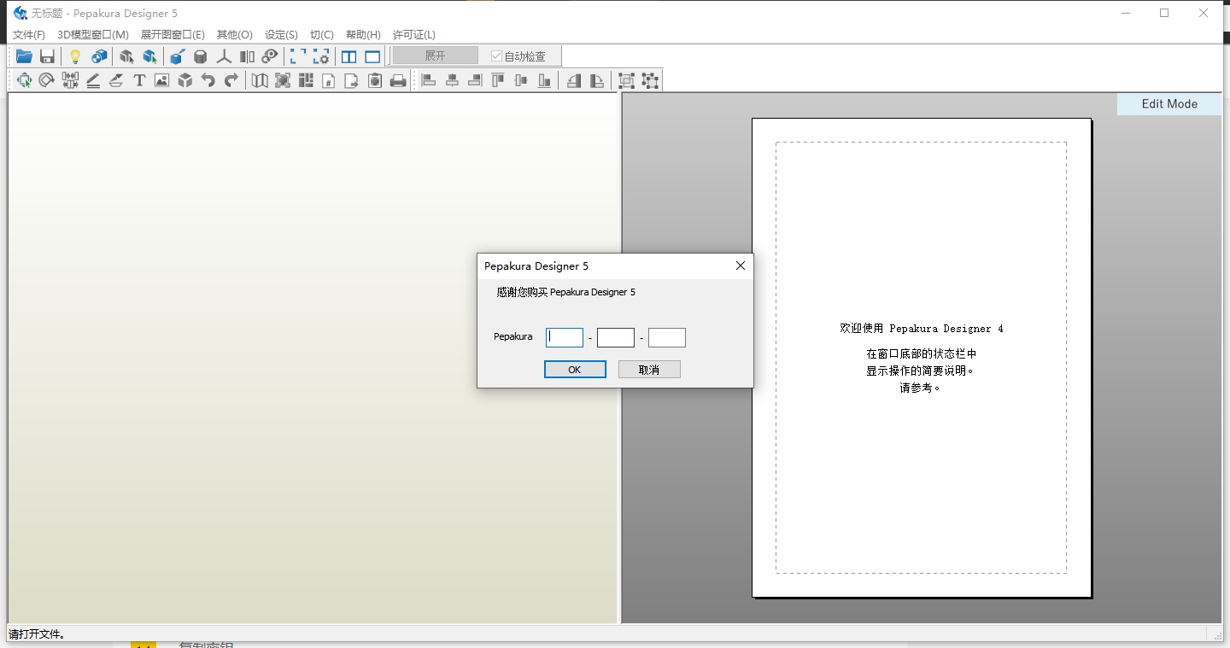
Task: Click the gray cube with cursor icon
Action: point(126,56)
